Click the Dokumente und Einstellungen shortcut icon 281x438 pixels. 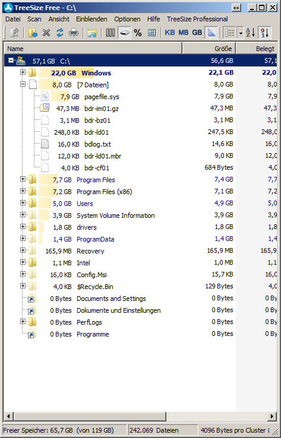32,310
